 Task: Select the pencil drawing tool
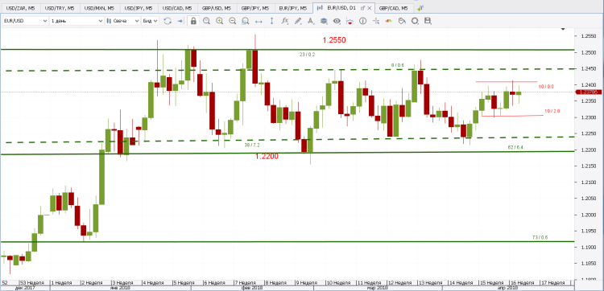298,21
